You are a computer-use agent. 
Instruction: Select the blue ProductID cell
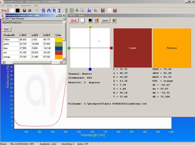pyautogui.click(x=11, y=48)
